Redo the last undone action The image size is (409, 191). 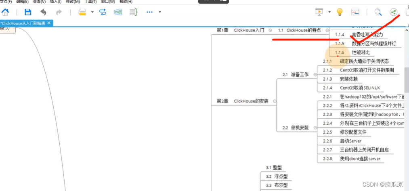pyautogui.click(x=59, y=12)
